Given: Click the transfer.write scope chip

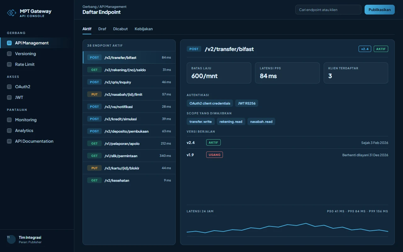Looking at the screenshot, I should (x=201, y=122).
